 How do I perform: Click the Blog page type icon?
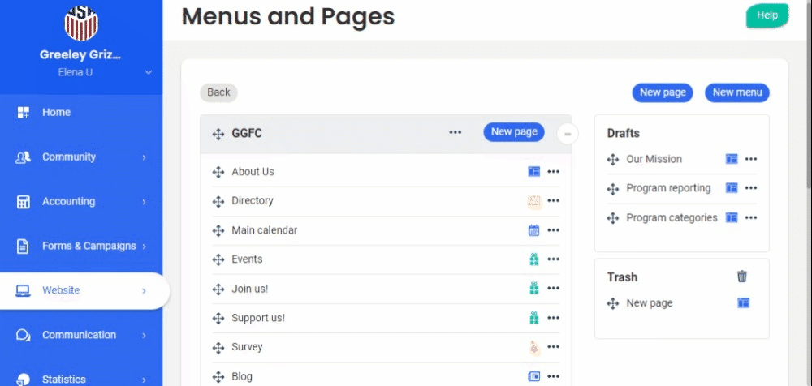pyautogui.click(x=534, y=376)
